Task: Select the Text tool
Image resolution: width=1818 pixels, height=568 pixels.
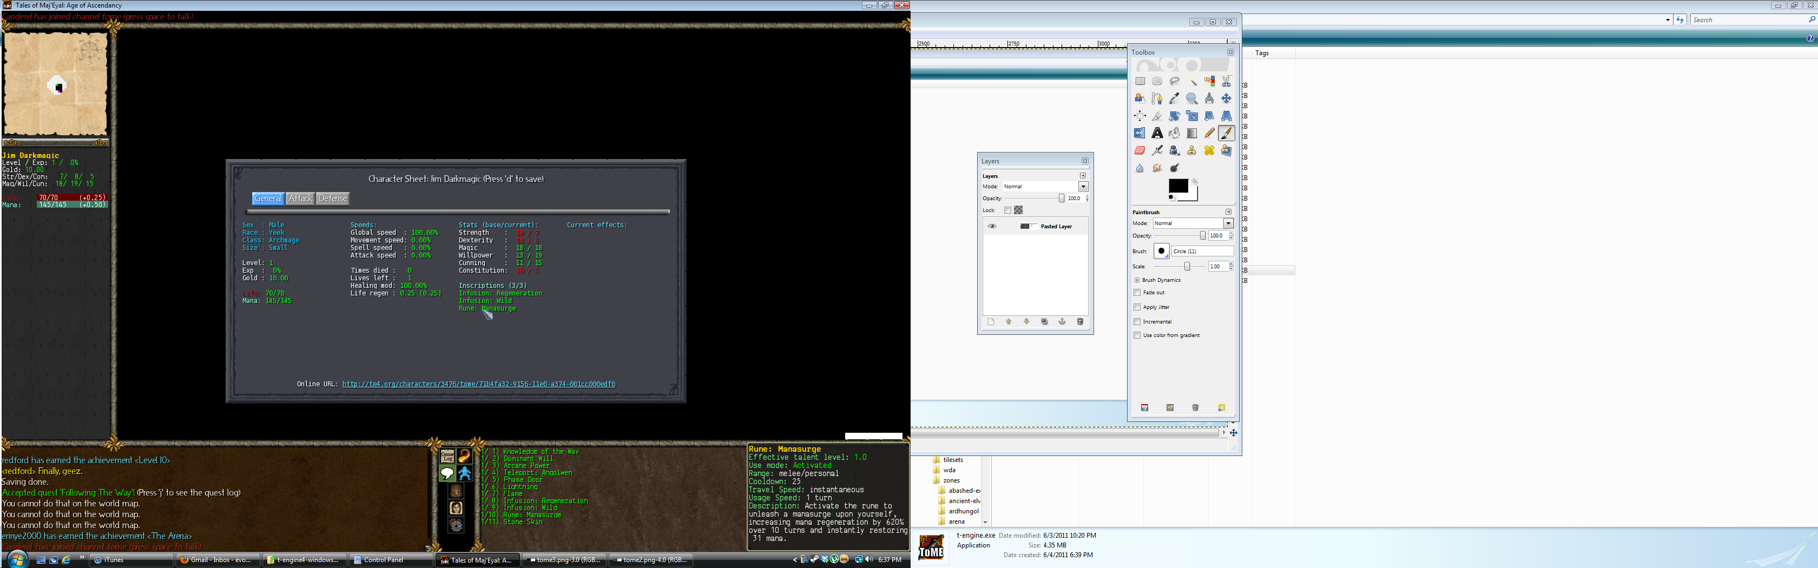Action: click(x=1157, y=134)
